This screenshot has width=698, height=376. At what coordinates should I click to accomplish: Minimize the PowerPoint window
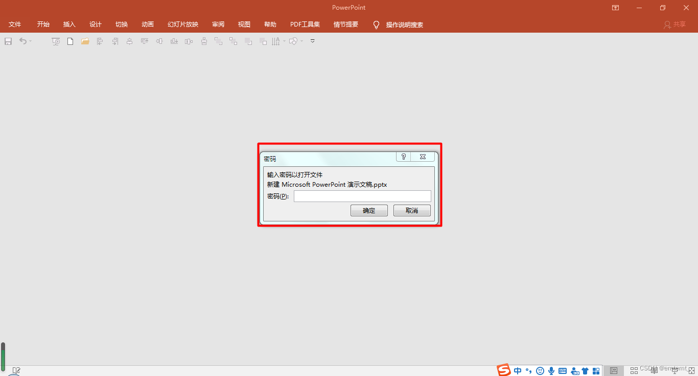pos(639,8)
